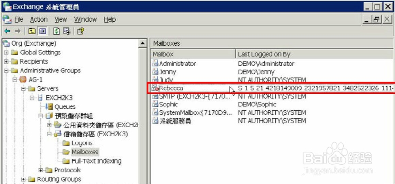Sort by Last Logged on By column
This screenshot has width=395, height=184.
[315, 54]
